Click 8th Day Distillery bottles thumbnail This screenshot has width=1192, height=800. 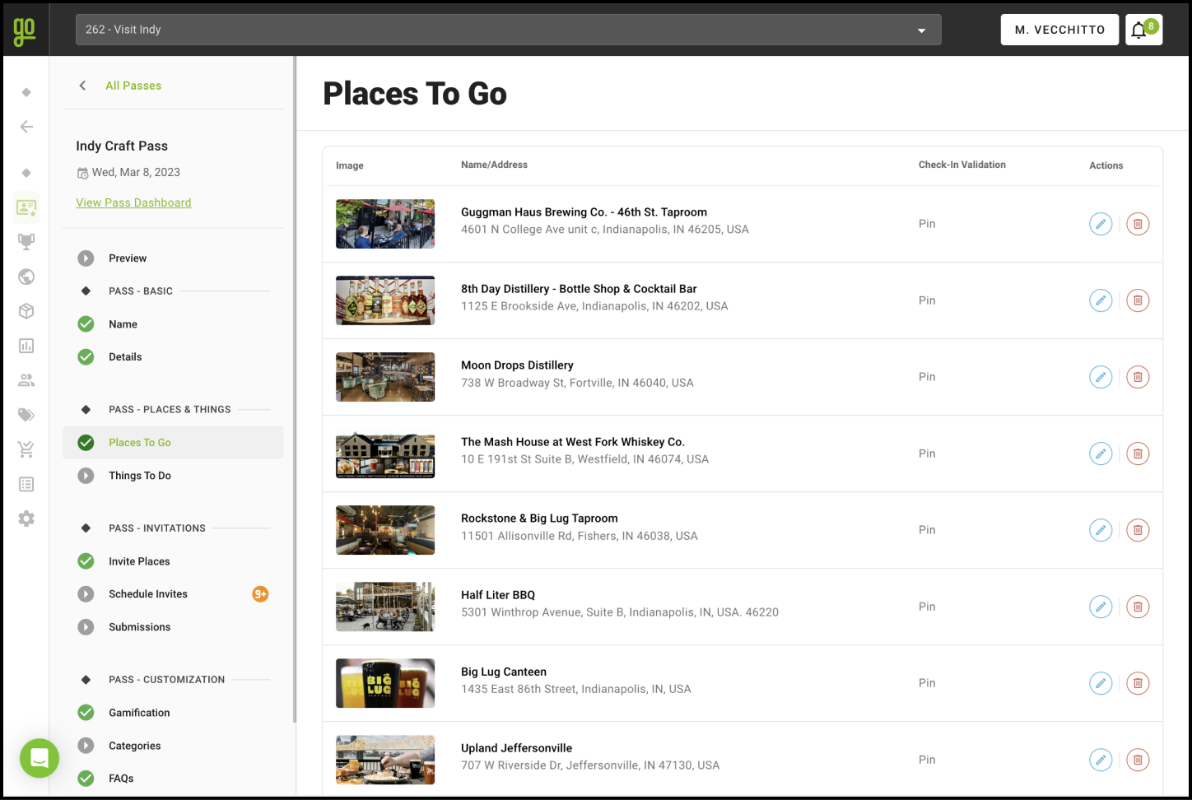tap(385, 300)
